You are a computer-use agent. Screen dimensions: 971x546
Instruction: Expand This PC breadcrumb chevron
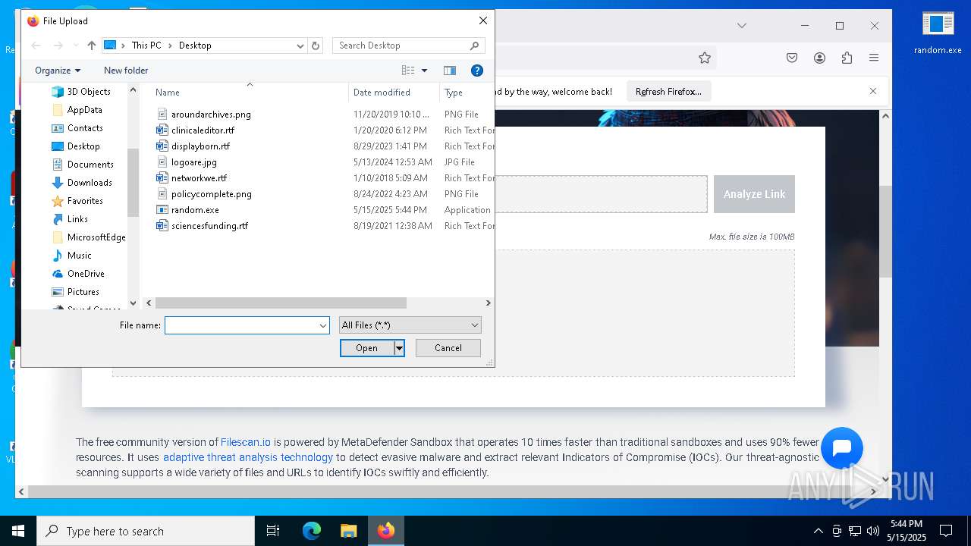[x=168, y=45]
